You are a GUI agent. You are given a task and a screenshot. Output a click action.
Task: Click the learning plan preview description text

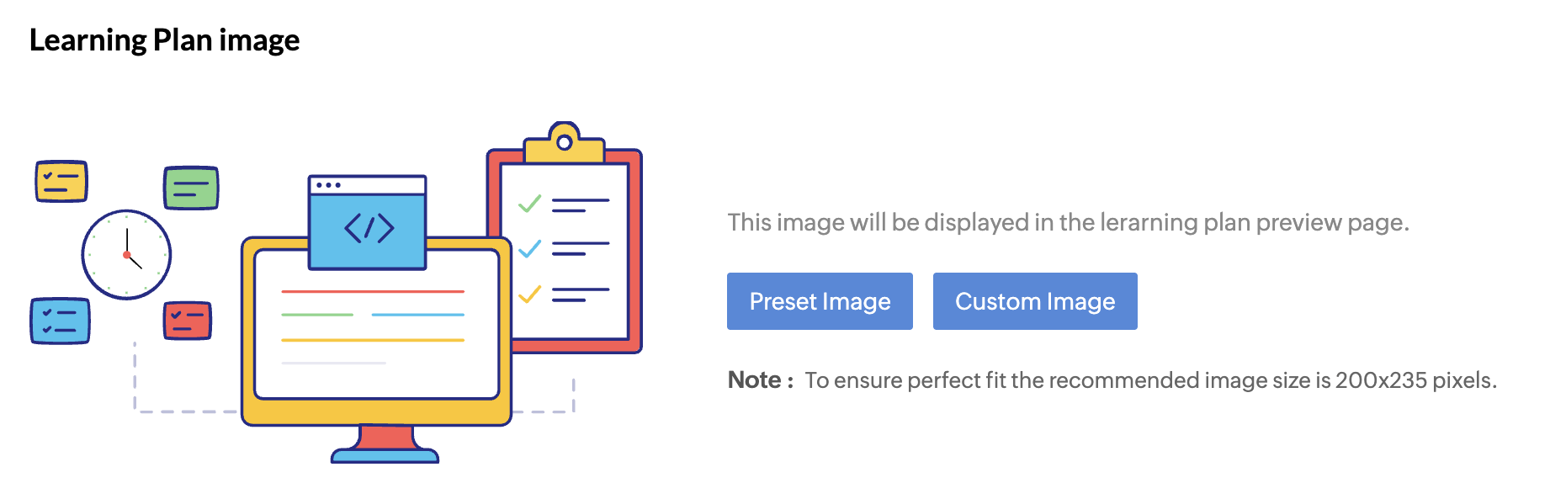[x=1068, y=222]
